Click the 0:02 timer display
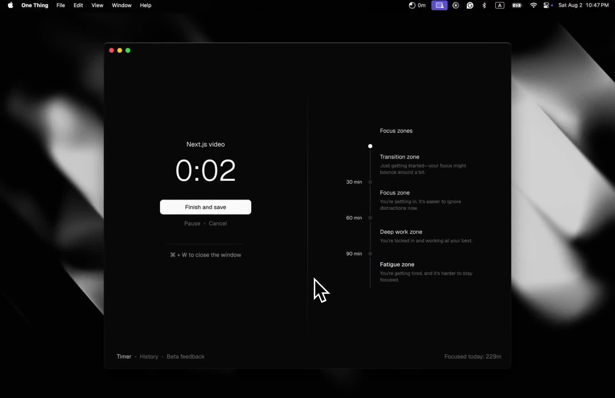 (x=206, y=170)
